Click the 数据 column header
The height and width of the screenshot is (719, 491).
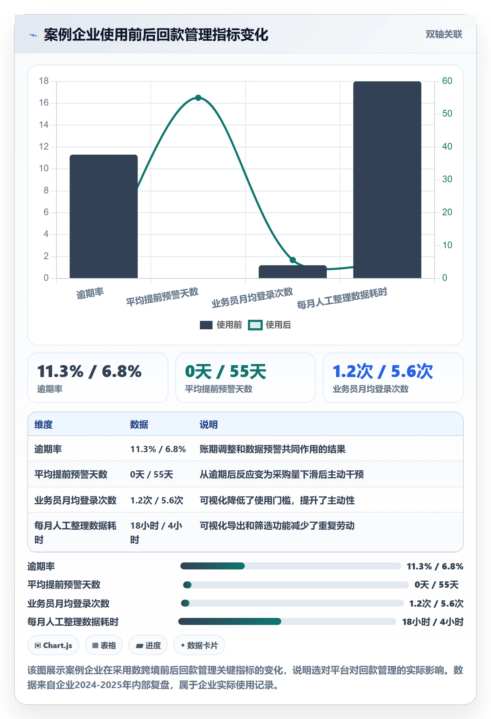[139, 424]
